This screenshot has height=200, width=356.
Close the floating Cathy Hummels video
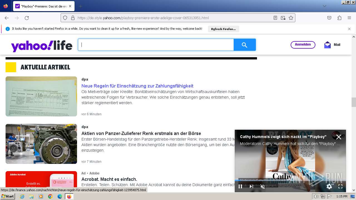tap(339, 137)
